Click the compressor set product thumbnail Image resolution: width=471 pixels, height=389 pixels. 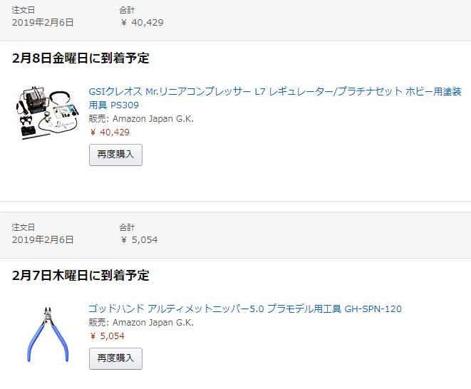tap(47, 113)
